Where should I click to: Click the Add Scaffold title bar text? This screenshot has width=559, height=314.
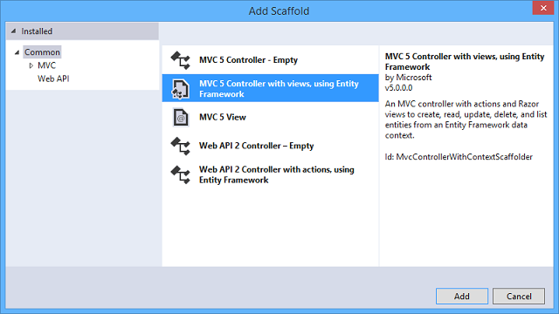279,11
